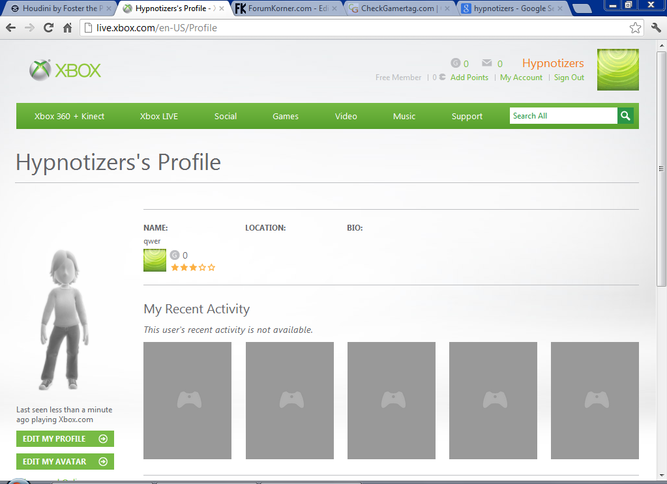Click the scrollbar up arrow
Screen dimensions: 667x484
[662, 45]
